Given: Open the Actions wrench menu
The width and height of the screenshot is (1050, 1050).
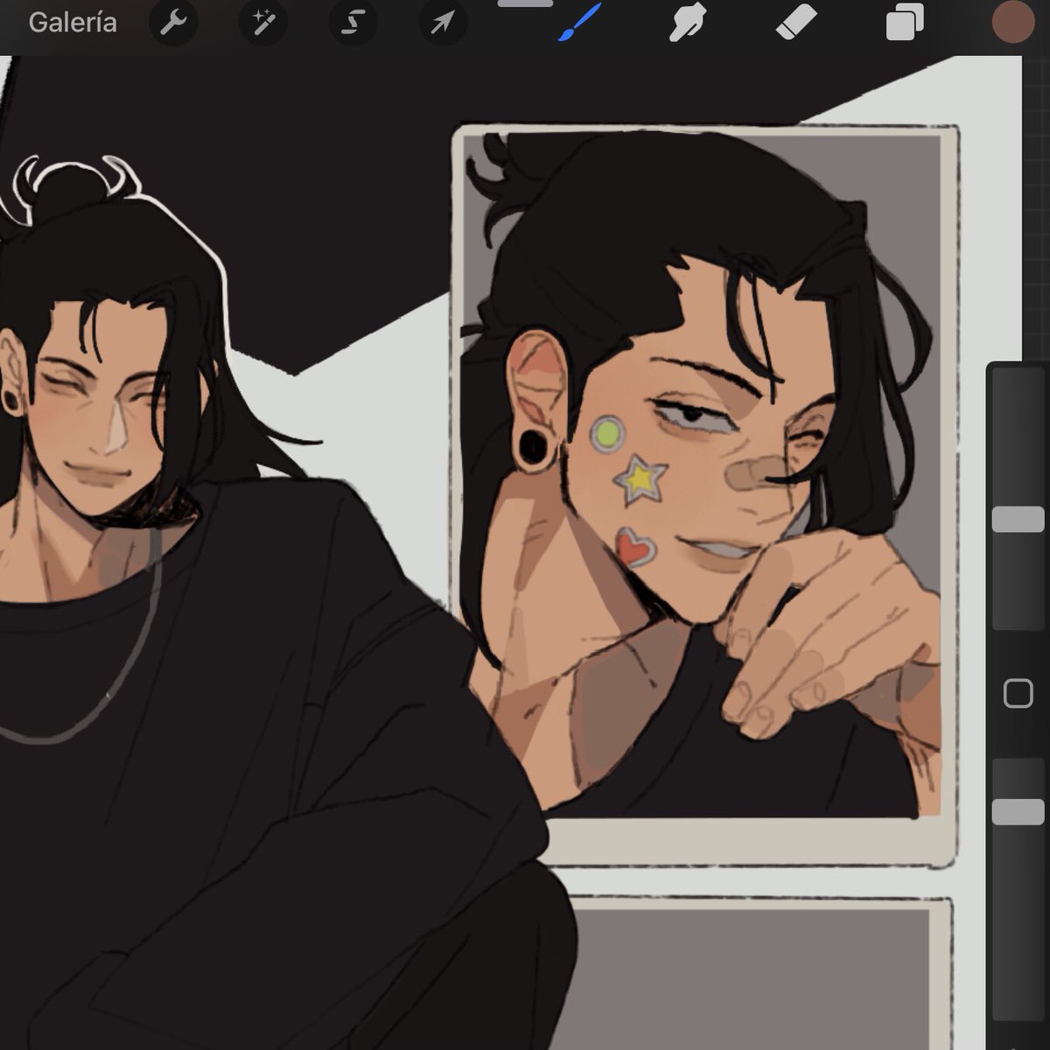Looking at the screenshot, I should pos(173,23).
